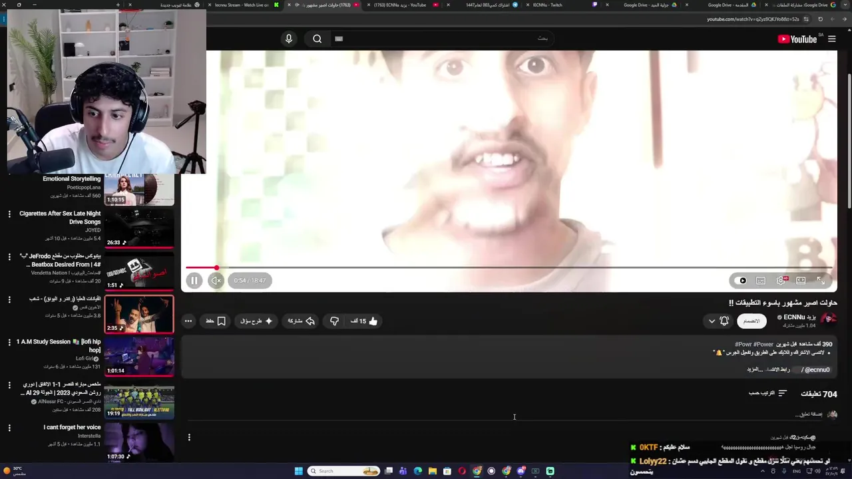Open the player settings gear

(x=781, y=281)
